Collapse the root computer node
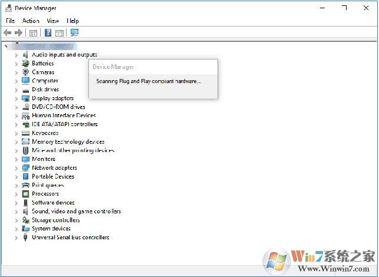The height and width of the screenshot is (277, 379). point(6,46)
